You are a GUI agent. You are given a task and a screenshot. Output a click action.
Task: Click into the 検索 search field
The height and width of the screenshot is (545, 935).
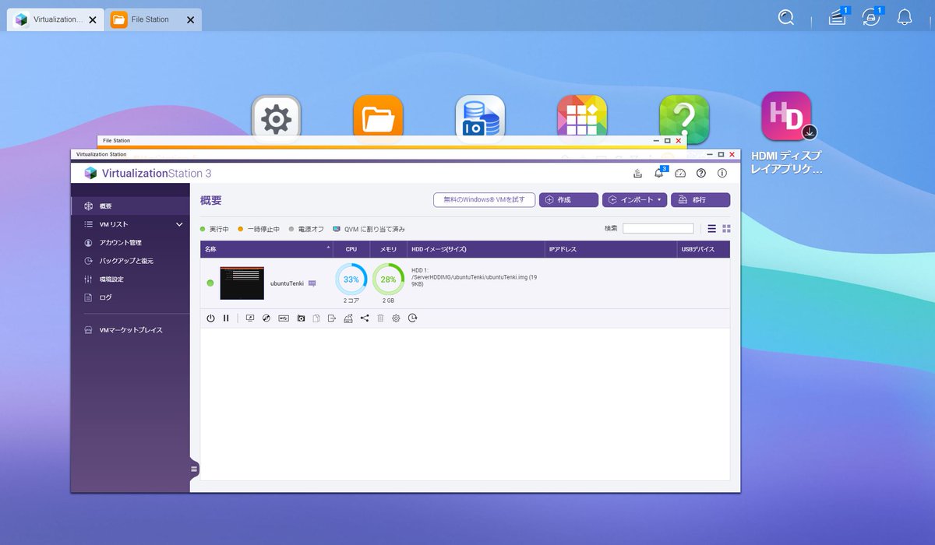click(658, 228)
